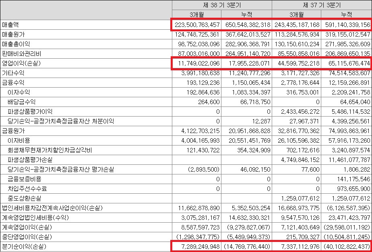Click the financial income 193,129,236
Viewport: 372px width, 252px height.
point(203,83)
